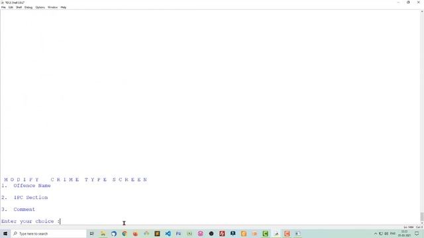Click the 'MODIFY CRIME TYPE SCREEN' heading
424x238 pixels.
point(76,179)
